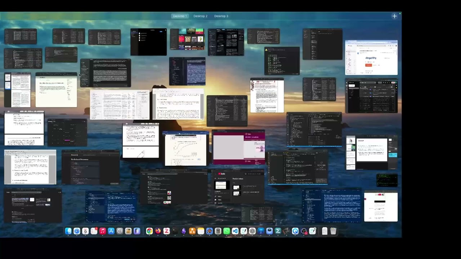Switch to Desktop 1 space
The image size is (461, 259).
[180, 16]
